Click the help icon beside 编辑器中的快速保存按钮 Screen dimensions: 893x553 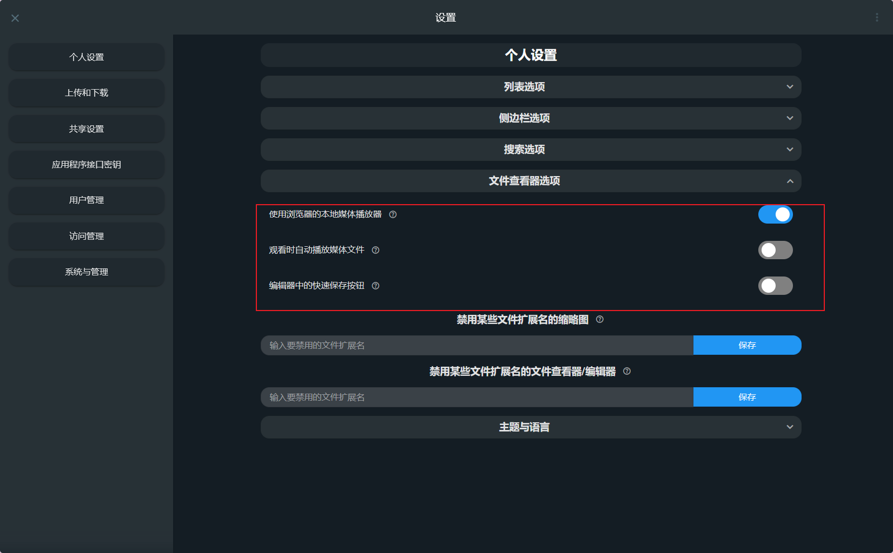coord(375,286)
